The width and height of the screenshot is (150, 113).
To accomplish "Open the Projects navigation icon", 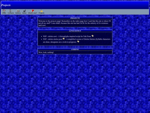I will pyautogui.click(x=41, y=11).
